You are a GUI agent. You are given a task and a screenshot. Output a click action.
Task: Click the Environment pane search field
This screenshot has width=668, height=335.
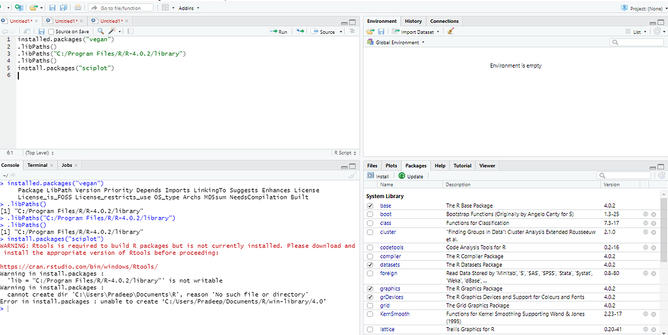pyautogui.click(x=636, y=42)
